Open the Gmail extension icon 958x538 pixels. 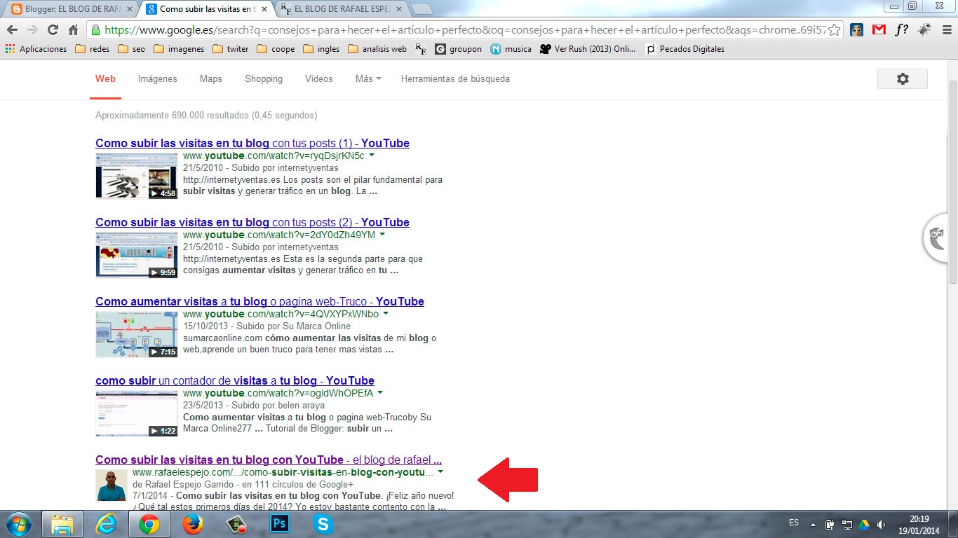[879, 30]
